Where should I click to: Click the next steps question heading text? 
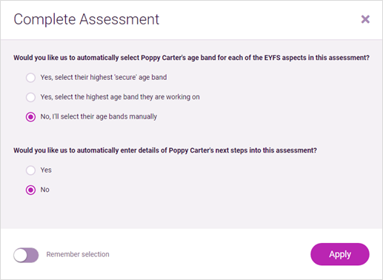(165, 150)
